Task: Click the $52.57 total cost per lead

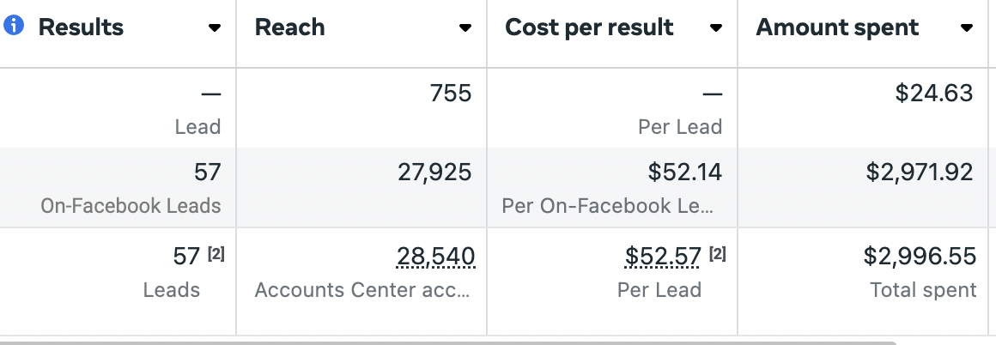Action: pos(663,256)
